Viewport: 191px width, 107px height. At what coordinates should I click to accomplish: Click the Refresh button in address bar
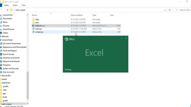[x=170, y=10]
